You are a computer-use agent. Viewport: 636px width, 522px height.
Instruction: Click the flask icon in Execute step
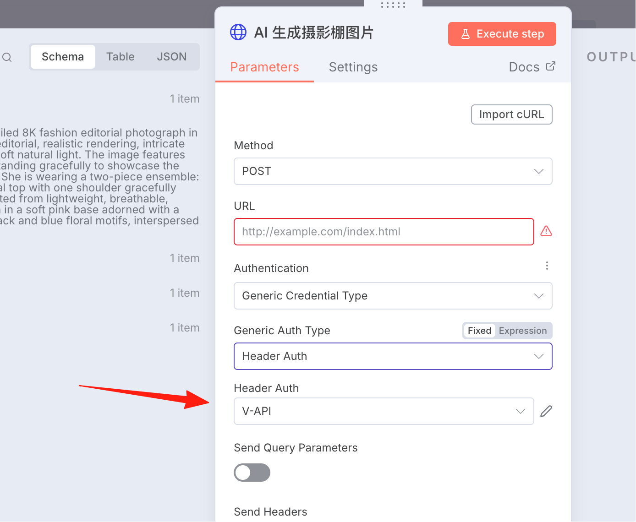click(x=466, y=34)
